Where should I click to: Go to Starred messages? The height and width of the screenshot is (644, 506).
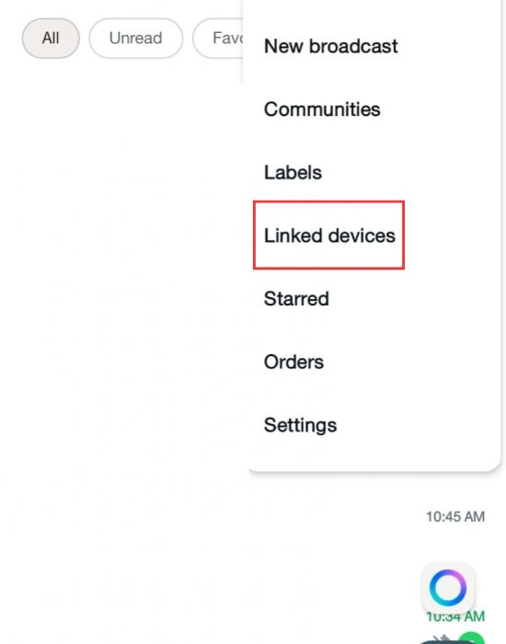296,299
